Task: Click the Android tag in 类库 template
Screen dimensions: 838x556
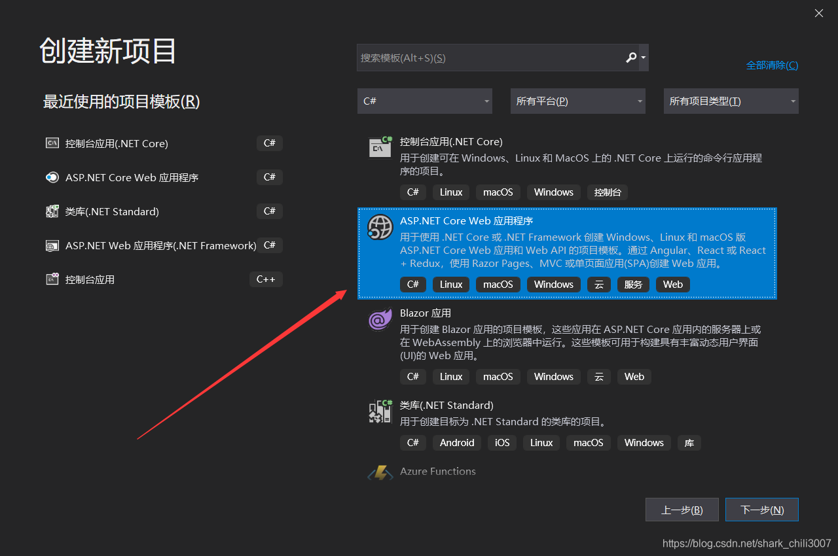Action: [x=457, y=443]
